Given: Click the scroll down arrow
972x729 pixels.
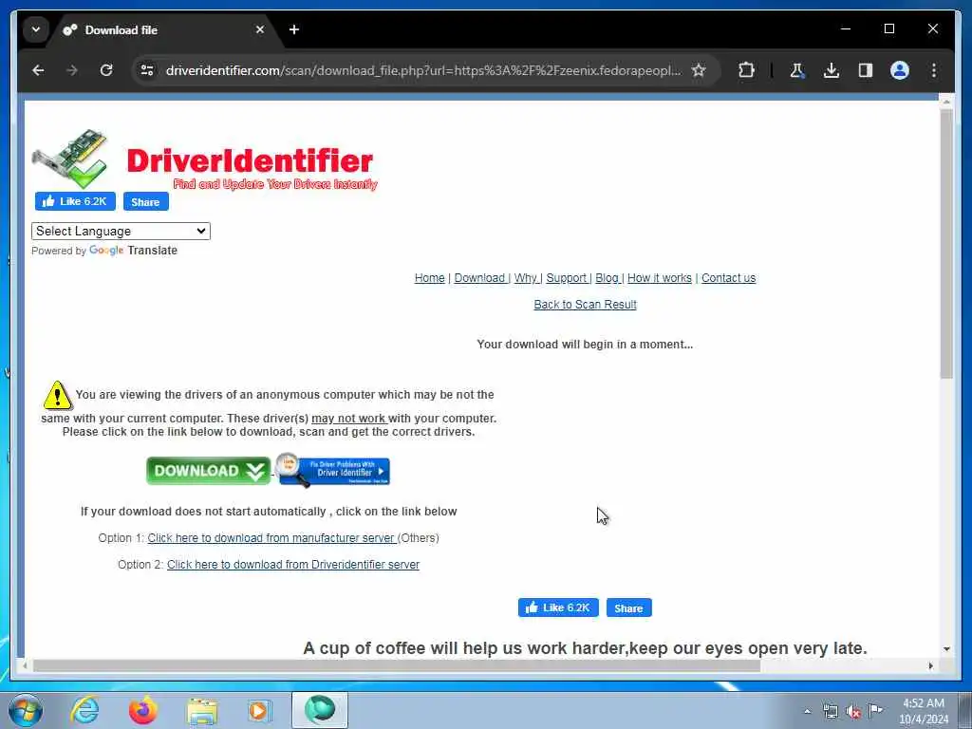Looking at the screenshot, I should tap(946, 648).
